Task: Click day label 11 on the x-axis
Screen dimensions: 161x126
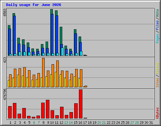Action: point(57,123)
